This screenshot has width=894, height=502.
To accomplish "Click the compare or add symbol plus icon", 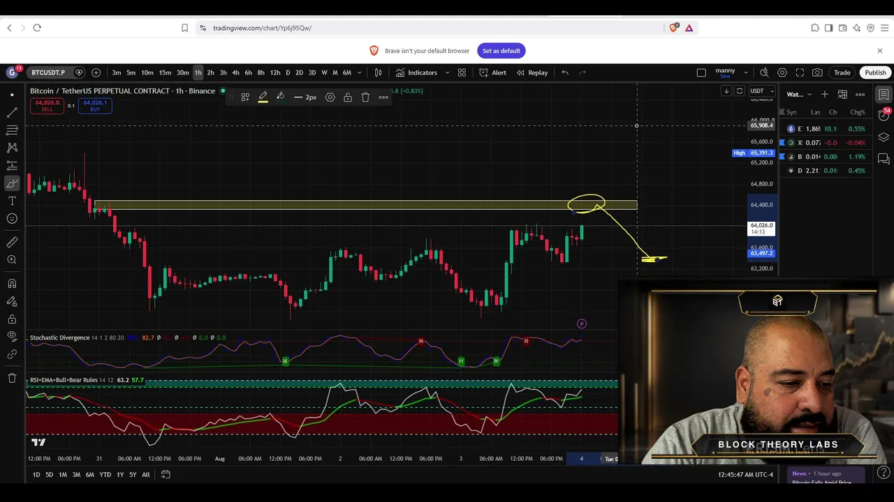I will coord(96,73).
